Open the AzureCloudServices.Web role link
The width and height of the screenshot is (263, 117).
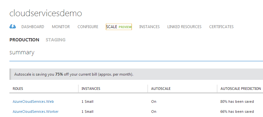33,101
